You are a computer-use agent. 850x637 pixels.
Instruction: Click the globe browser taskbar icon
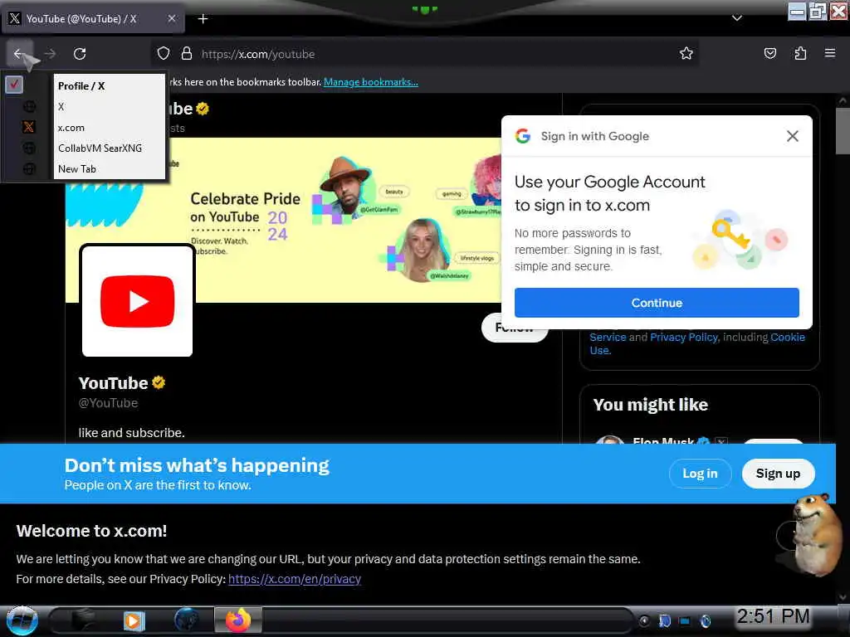point(187,620)
